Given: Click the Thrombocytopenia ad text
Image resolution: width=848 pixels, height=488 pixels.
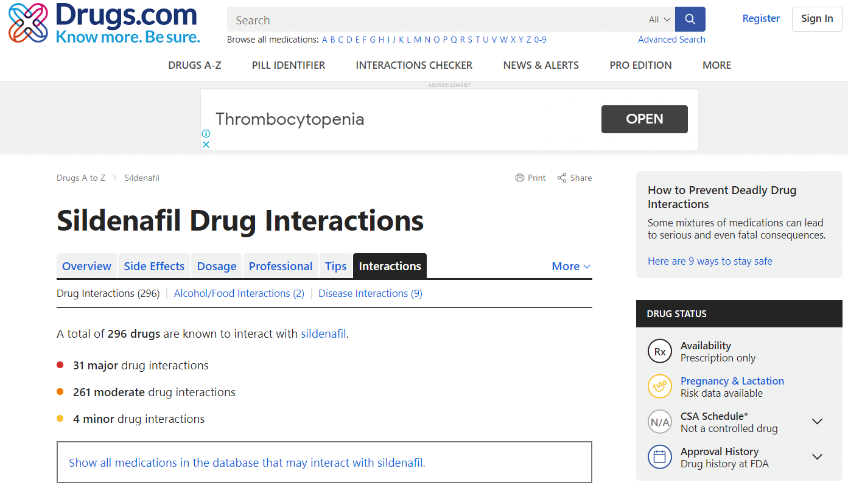Looking at the screenshot, I should (x=290, y=119).
